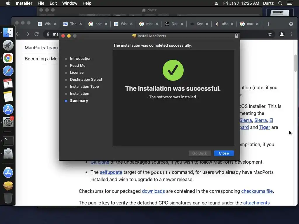
Task: Click MacPorts Team in the page sidebar
Action: [41, 48]
